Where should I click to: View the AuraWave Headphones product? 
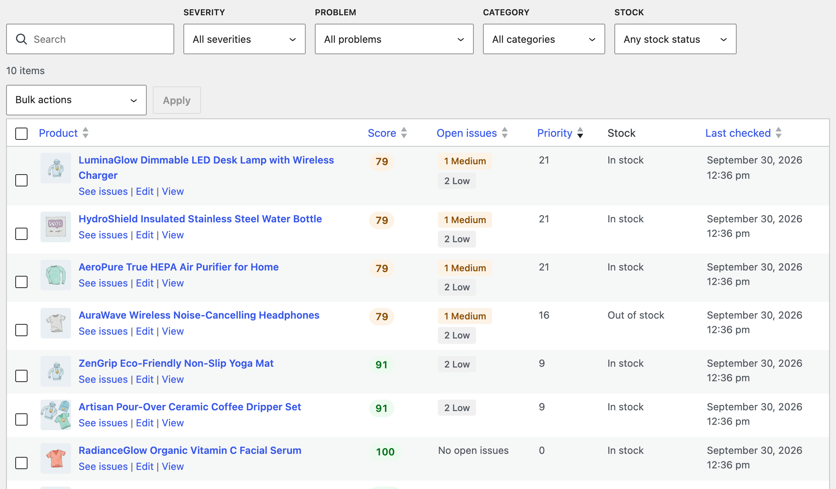click(173, 331)
